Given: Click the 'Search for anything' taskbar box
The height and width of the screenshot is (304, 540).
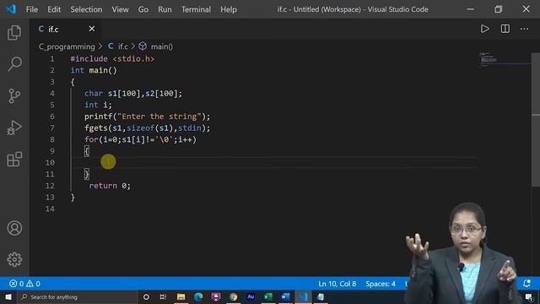Looking at the screenshot, I should [77, 296].
